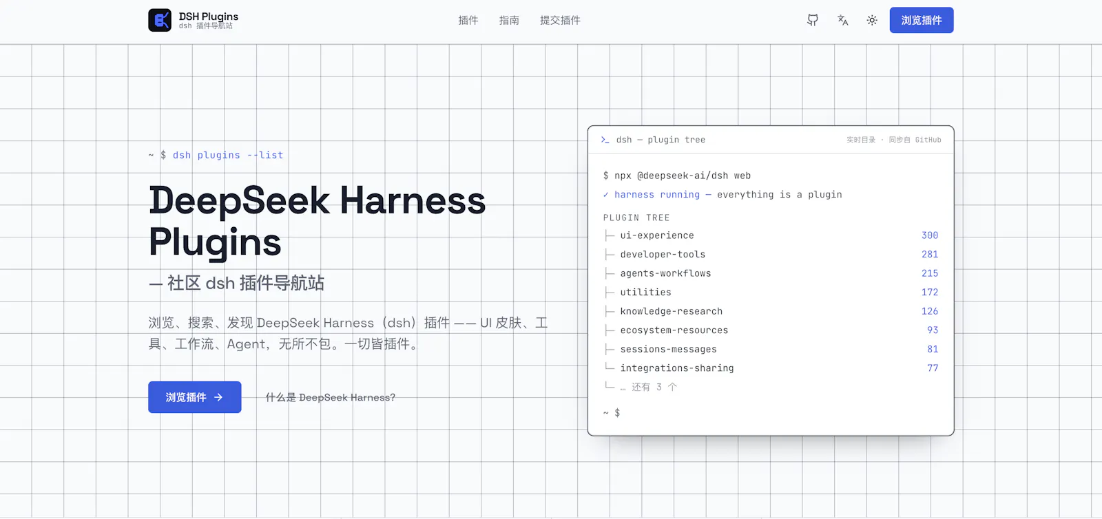Select the ecosystem-resources tree row

click(771, 330)
